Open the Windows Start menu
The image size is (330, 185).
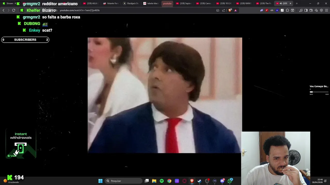101,181
